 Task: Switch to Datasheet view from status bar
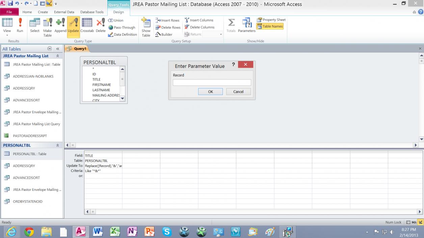click(x=408, y=222)
